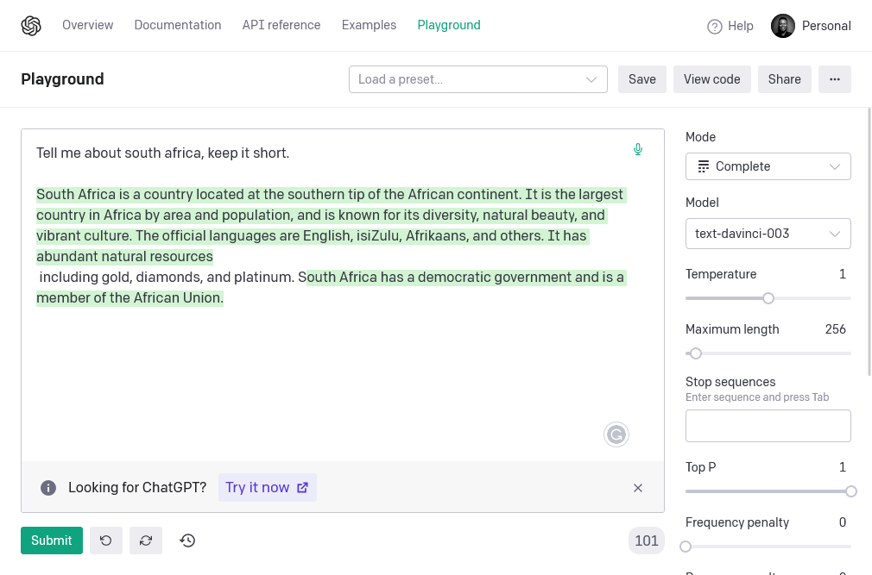872x575 pixels.
Task: Click the OpenAI logo
Action: click(x=31, y=25)
